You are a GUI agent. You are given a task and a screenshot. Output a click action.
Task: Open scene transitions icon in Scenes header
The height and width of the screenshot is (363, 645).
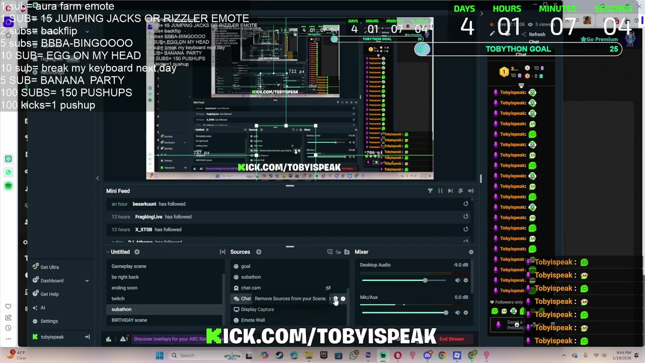click(x=222, y=252)
